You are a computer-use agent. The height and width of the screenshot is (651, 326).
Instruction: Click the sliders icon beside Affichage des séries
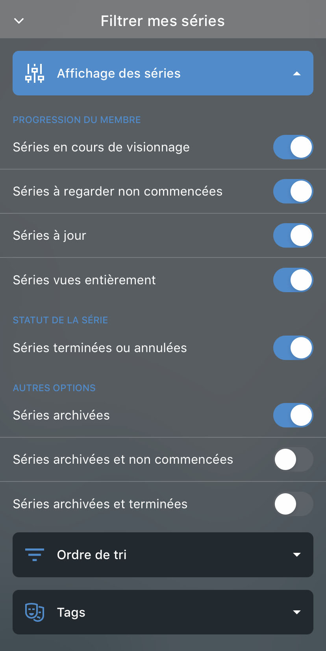coord(35,73)
